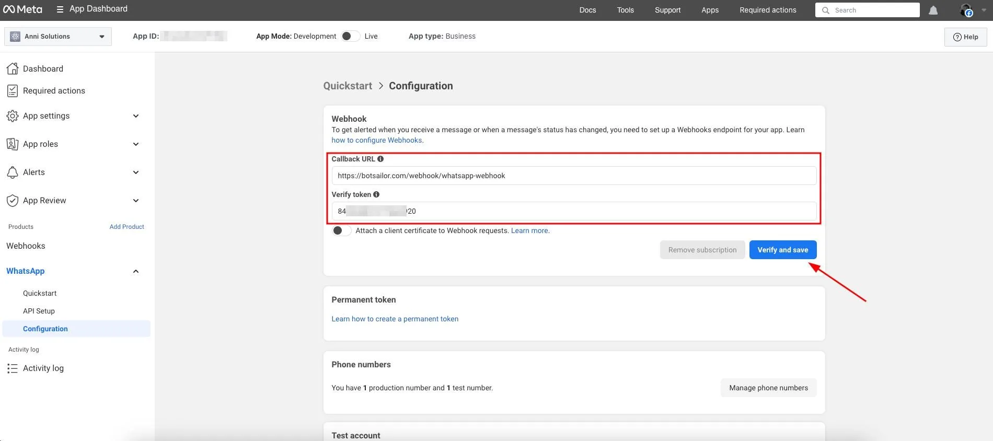Click the Callback URL info icon
This screenshot has width=993, height=441.
click(380, 159)
